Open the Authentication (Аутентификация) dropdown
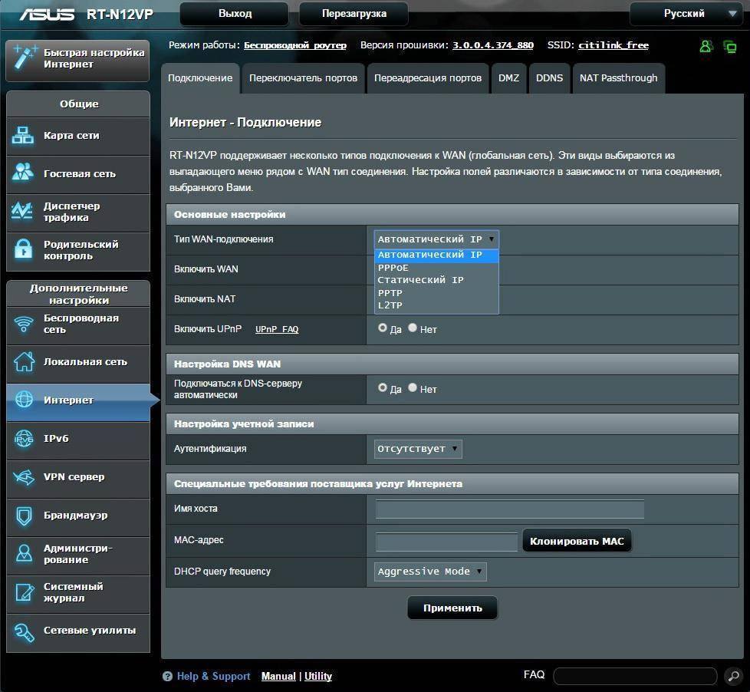 tap(418, 449)
